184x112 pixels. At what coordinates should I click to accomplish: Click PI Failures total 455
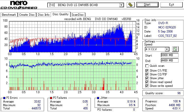tap(85, 108)
